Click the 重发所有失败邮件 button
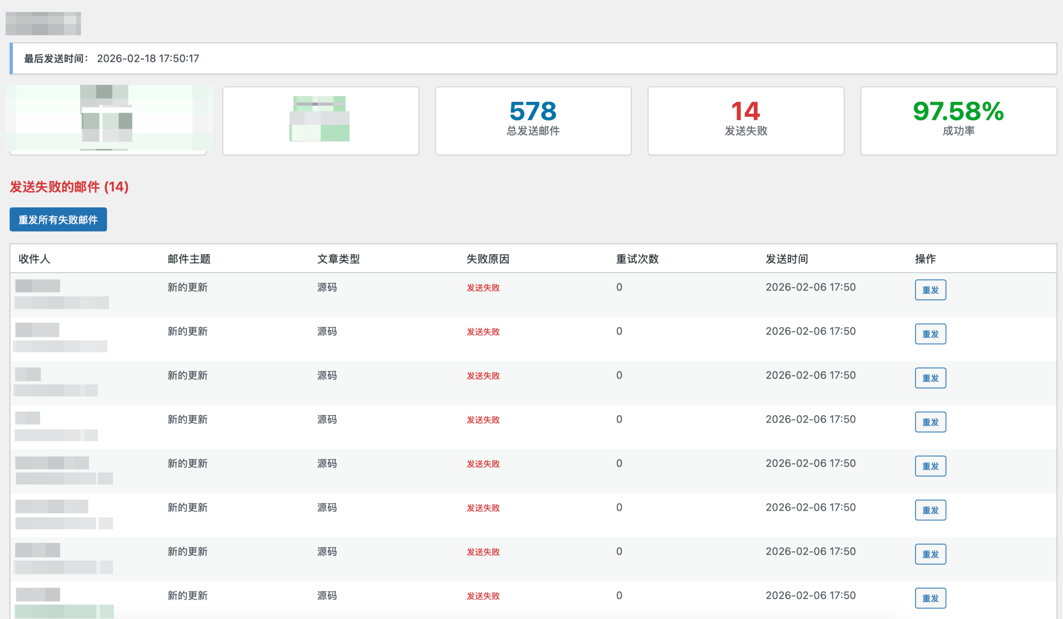Viewport: 1063px width, 619px height. point(58,220)
